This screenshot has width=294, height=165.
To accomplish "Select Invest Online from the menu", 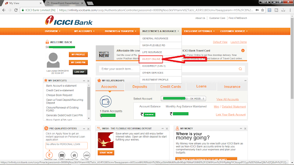I will (151, 59).
